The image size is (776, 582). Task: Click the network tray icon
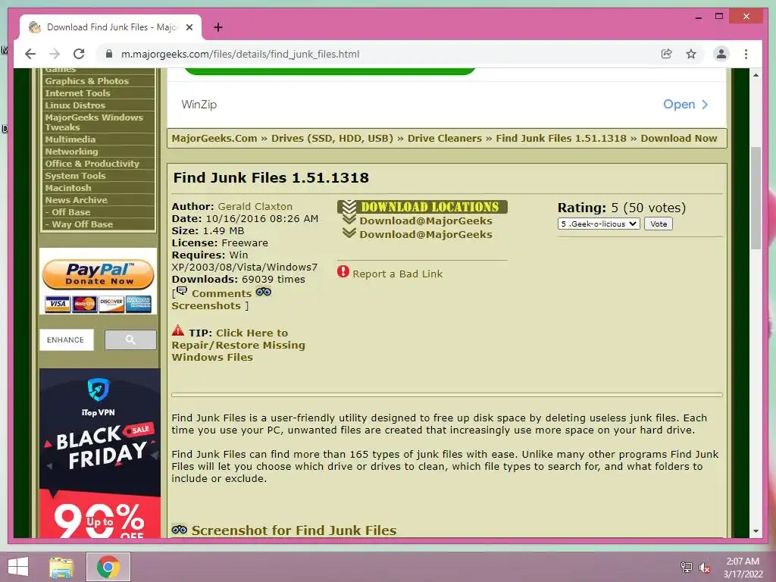[x=687, y=567]
